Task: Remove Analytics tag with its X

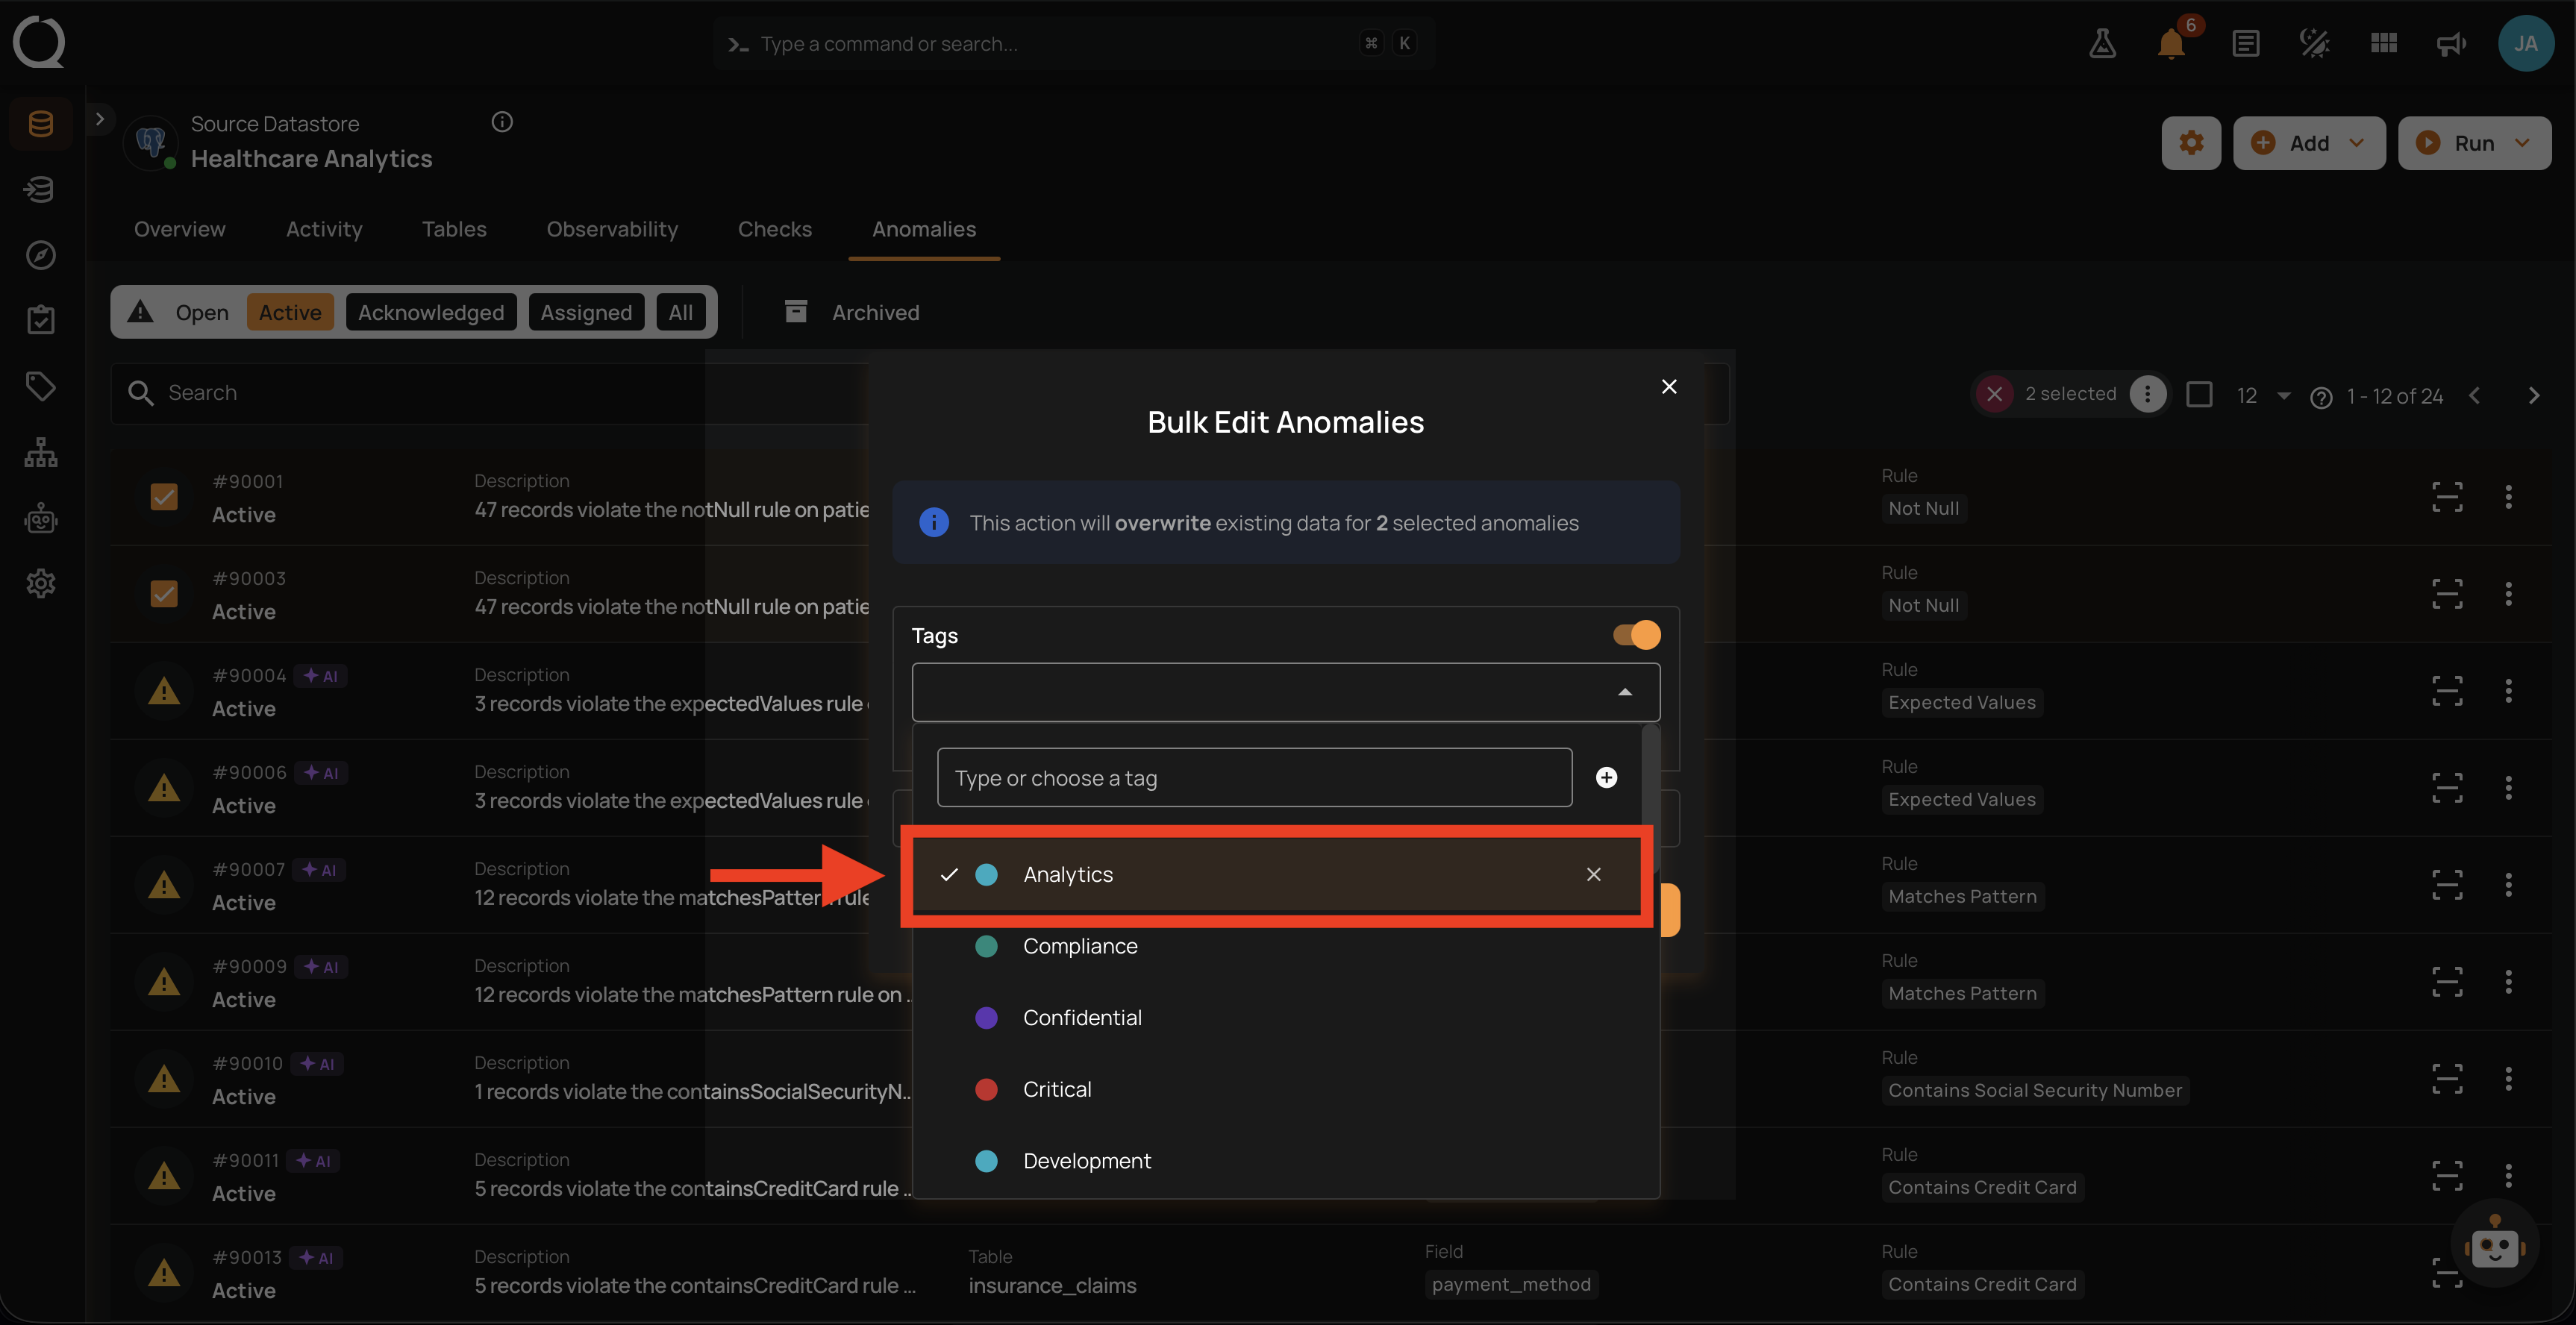Action: [x=1593, y=874]
